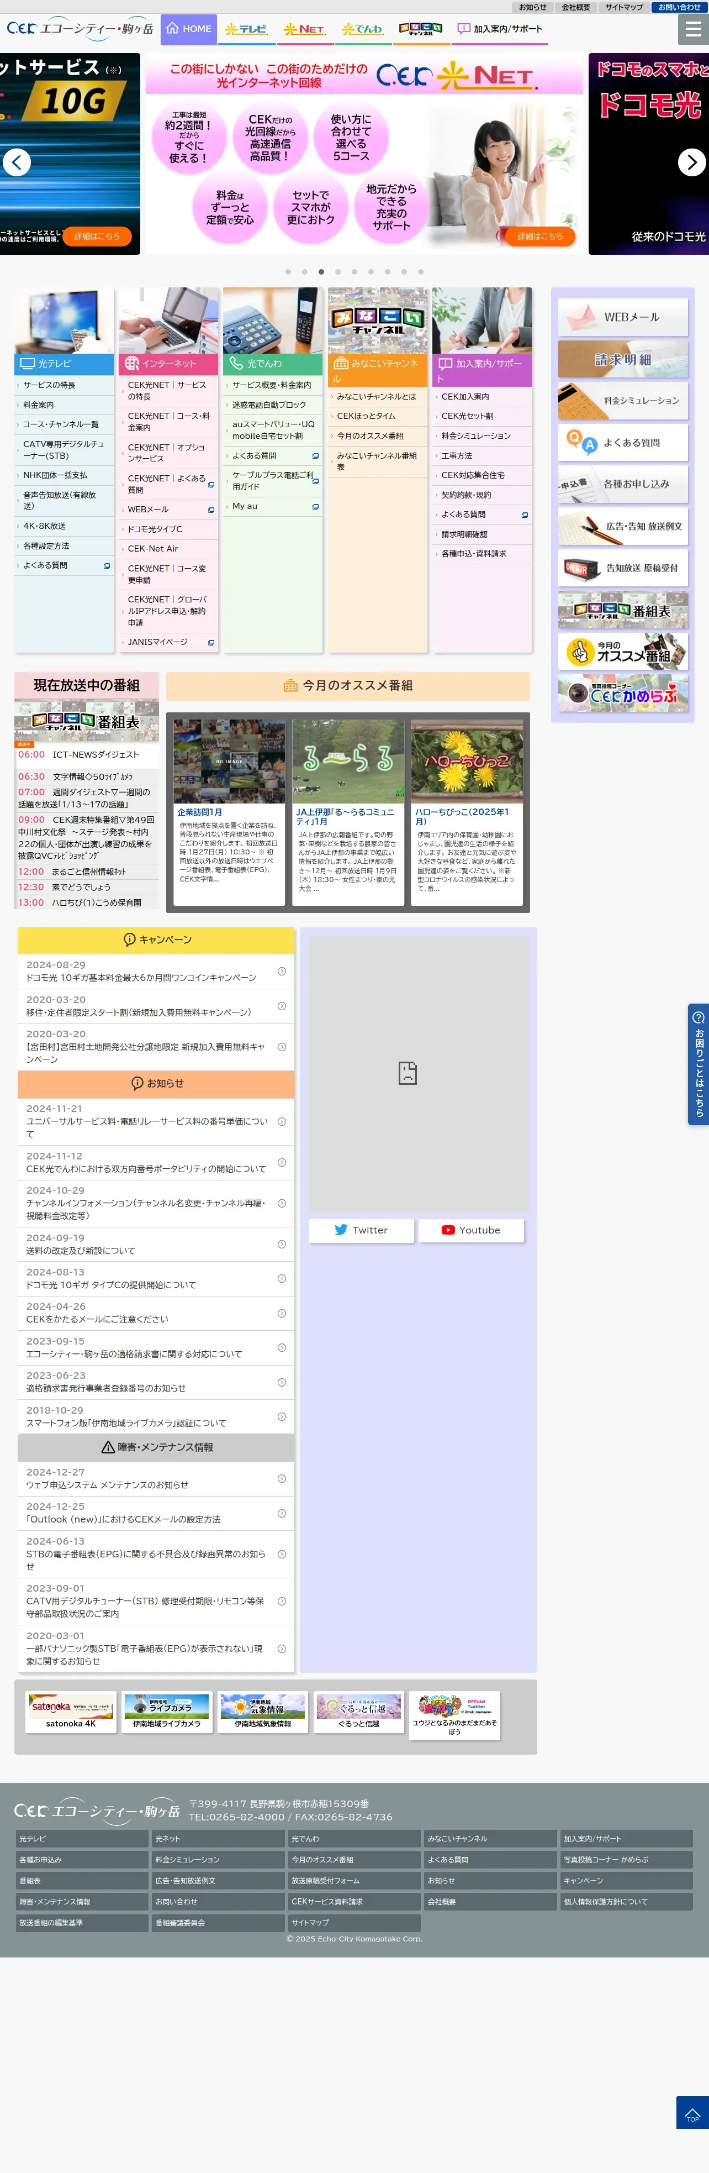Open the CEKかめらぶ photo banner
709x2173 pixels.
pyautogui.click(x=623, y=694)
